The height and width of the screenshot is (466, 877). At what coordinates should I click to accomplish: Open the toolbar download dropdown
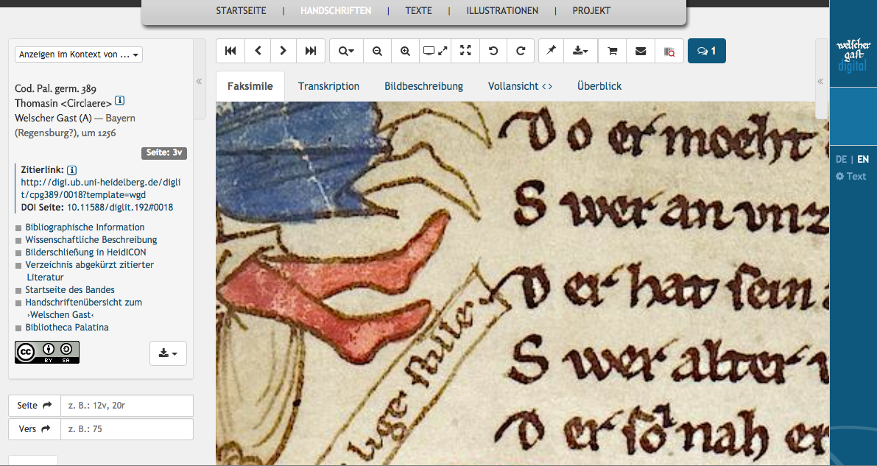[x=580, y=51]
